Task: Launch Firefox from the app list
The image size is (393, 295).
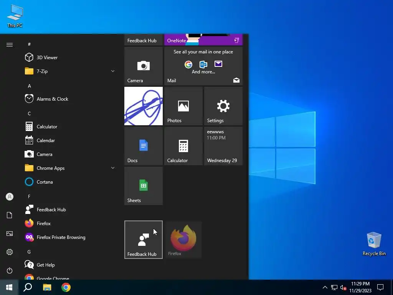Action: click(x=70, y=223)
